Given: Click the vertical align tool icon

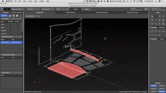Looking at the screenshot, I should click(160, 20).
